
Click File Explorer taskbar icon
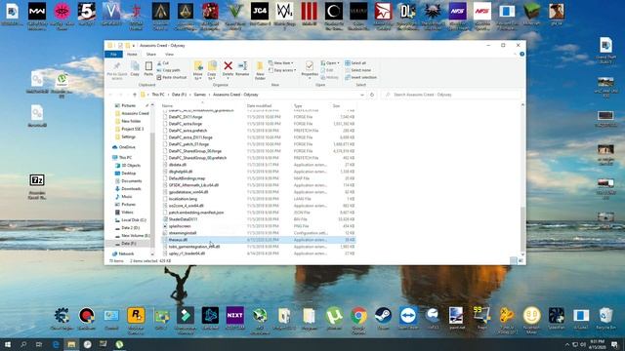[x=71, y=344]
